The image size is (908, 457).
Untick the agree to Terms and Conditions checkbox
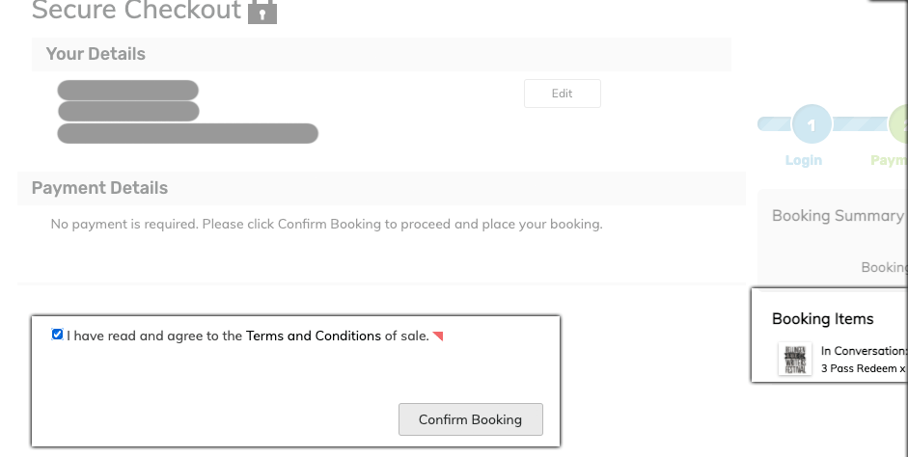[58, 335]
